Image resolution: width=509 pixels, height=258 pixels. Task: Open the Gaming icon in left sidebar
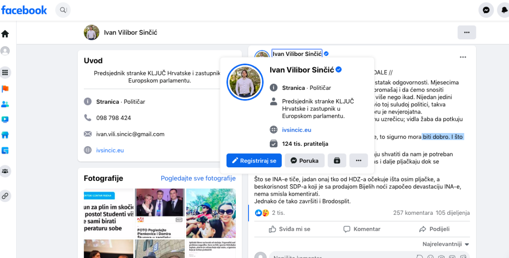coord(5,150)
